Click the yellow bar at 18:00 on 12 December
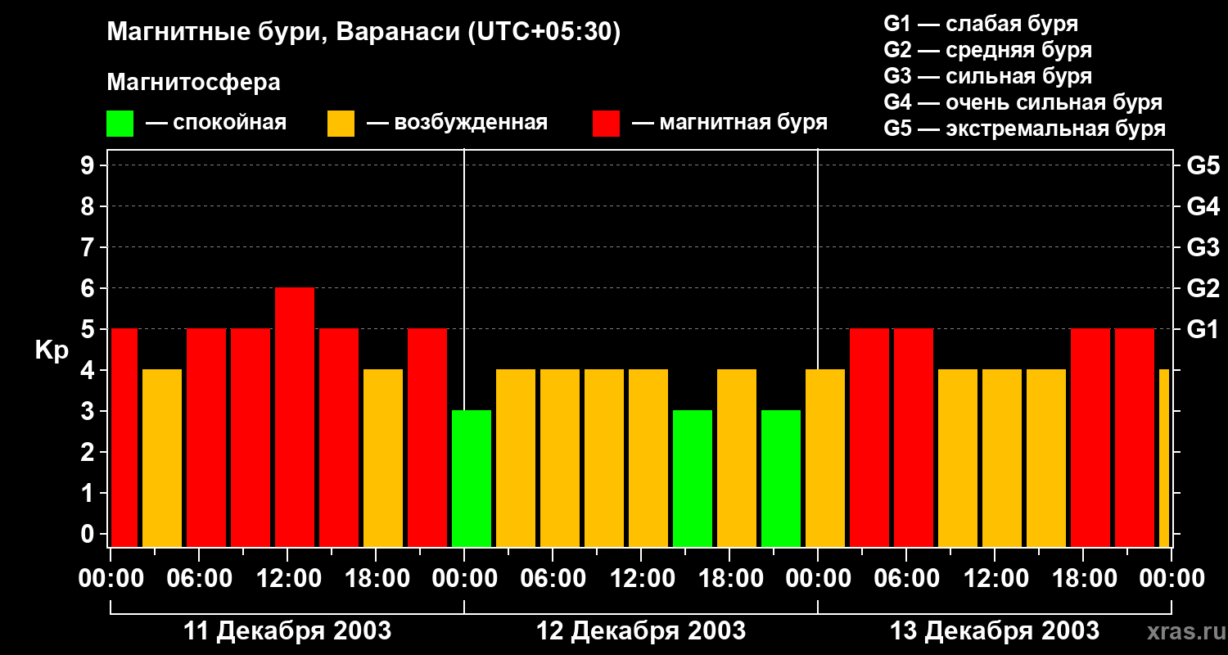 click(x=737, y=458)
